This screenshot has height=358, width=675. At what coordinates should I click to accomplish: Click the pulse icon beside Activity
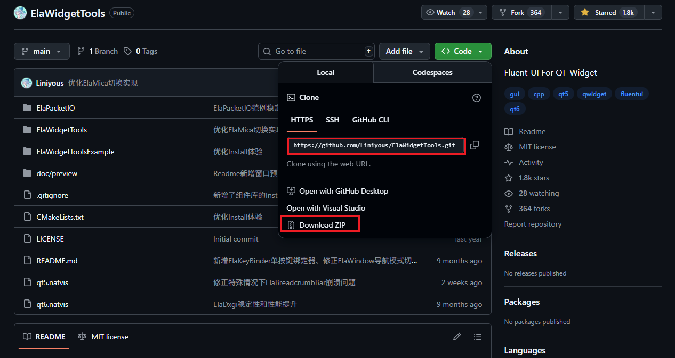point(509,162)
